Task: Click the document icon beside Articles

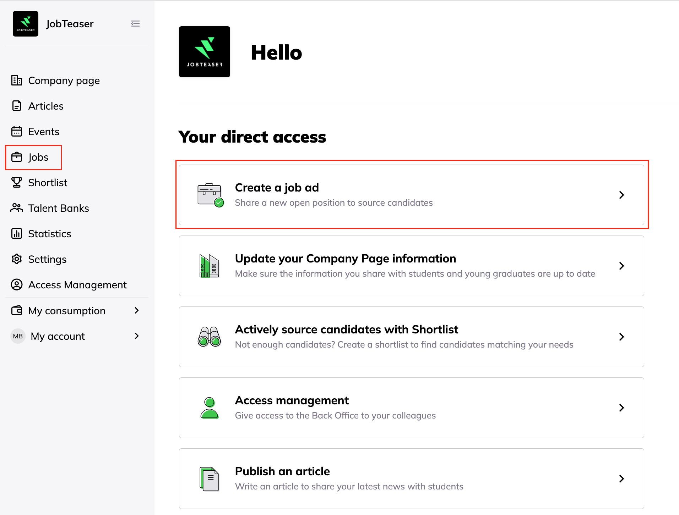Action: (17, 106)
